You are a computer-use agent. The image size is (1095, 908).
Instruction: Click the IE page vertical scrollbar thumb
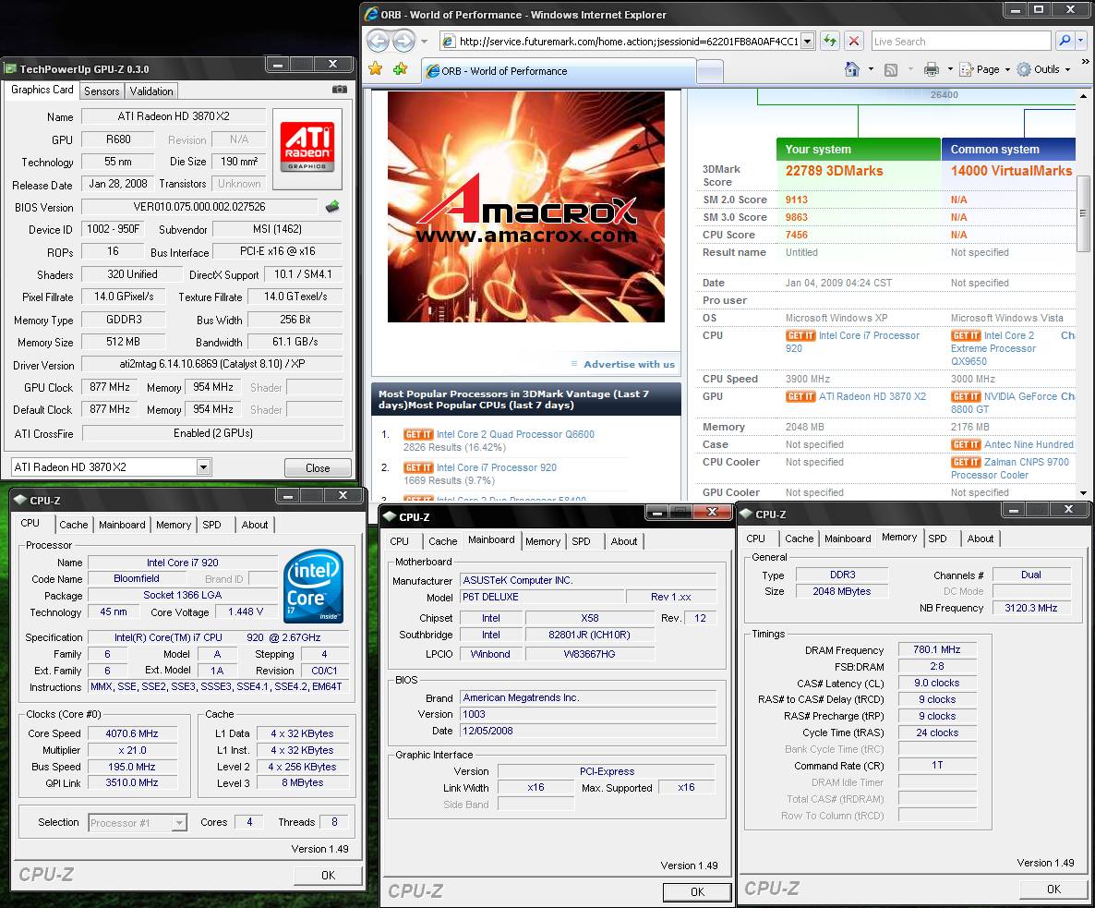coord(1083,213)
